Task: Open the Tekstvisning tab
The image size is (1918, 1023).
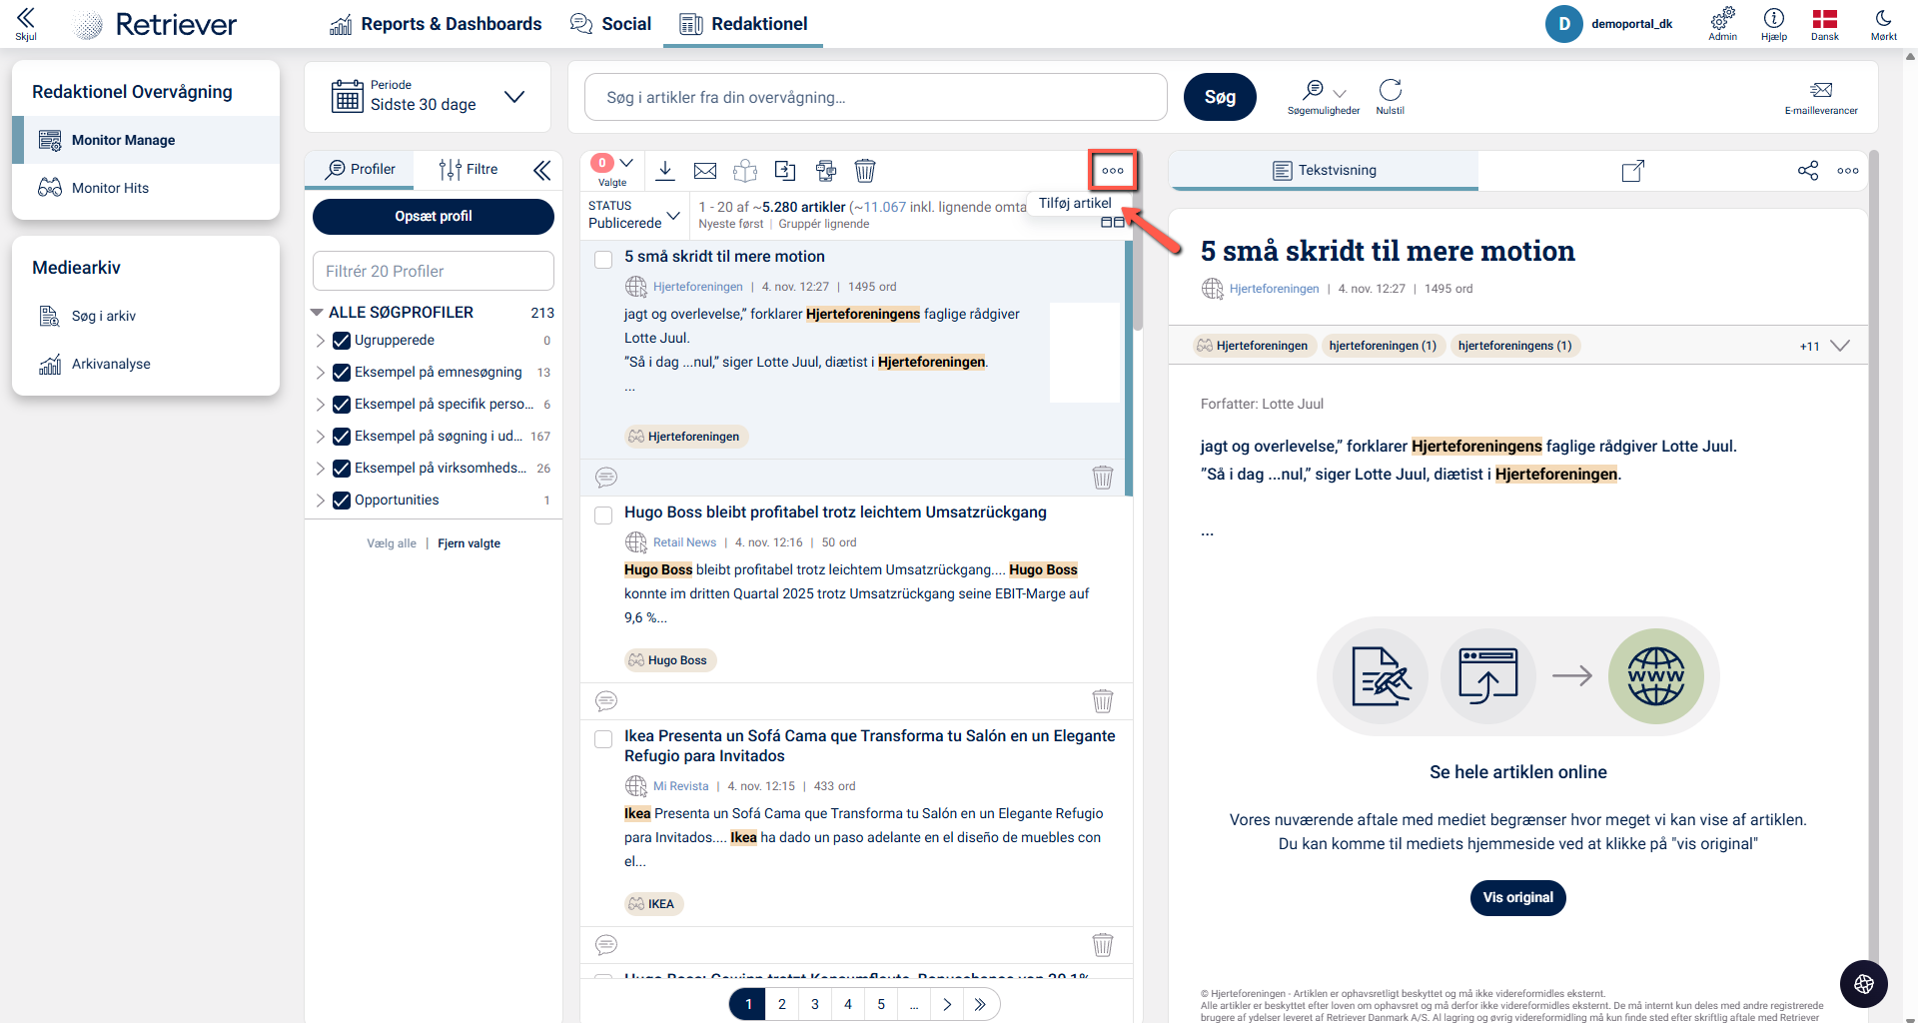Action: pyautogui.click(x=1324, y=171)
